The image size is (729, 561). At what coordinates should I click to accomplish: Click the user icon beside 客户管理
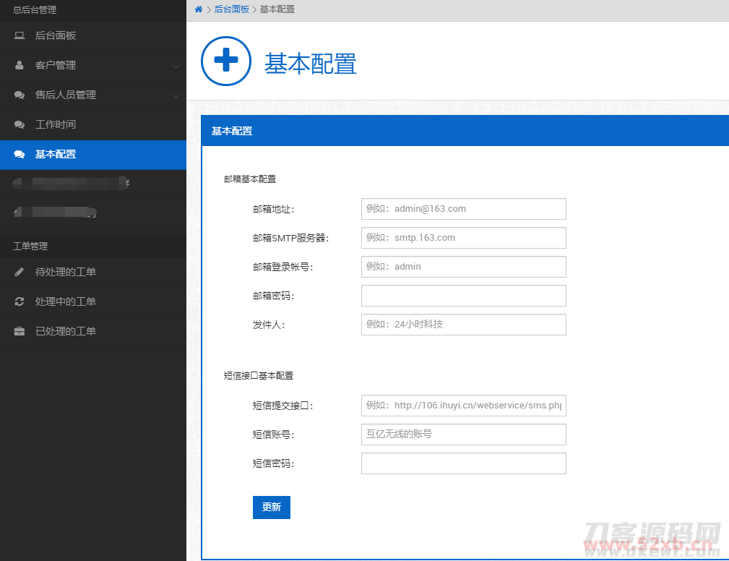tap(17, 65)
